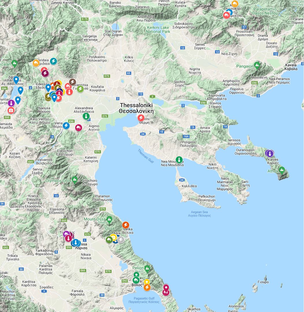Select Kavala city label

[x=291, y=67]
